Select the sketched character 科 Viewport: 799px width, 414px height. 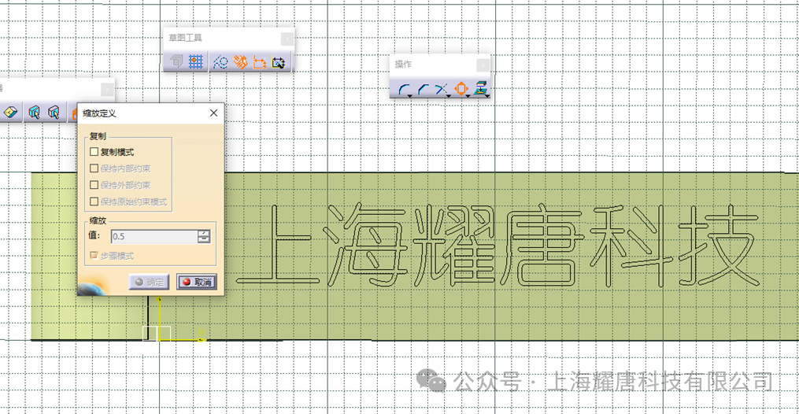(631, 246)
